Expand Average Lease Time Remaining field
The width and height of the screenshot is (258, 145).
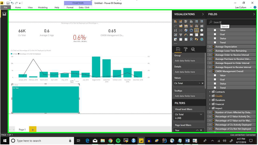tap(210, 51)
